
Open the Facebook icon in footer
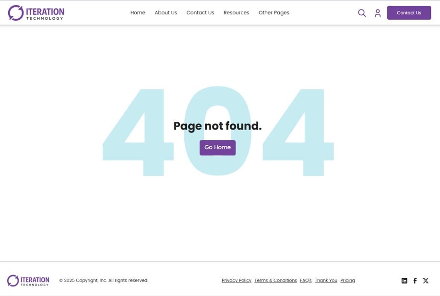[x=415, y=281]
